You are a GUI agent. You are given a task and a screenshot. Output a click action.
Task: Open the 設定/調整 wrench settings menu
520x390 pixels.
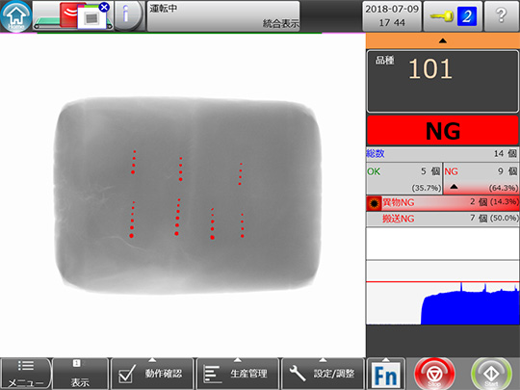click(x=324, y=374)
